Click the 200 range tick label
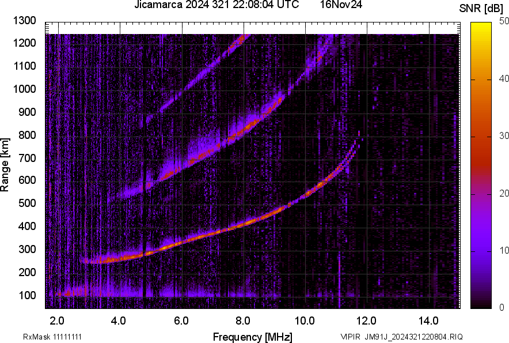This screenshot has height=343, width=509. (27, 272)
